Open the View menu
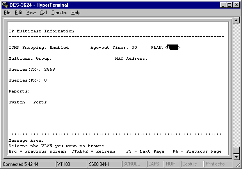Screen dimensions: 242x169 pos(31,12)
